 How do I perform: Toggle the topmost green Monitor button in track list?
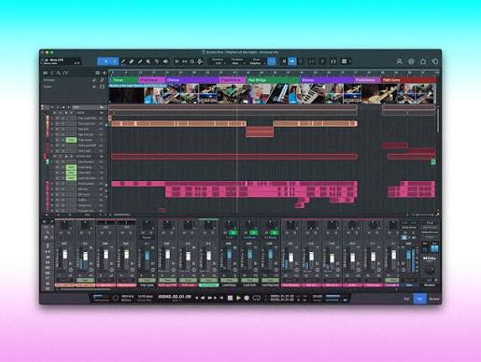(71, 140)
